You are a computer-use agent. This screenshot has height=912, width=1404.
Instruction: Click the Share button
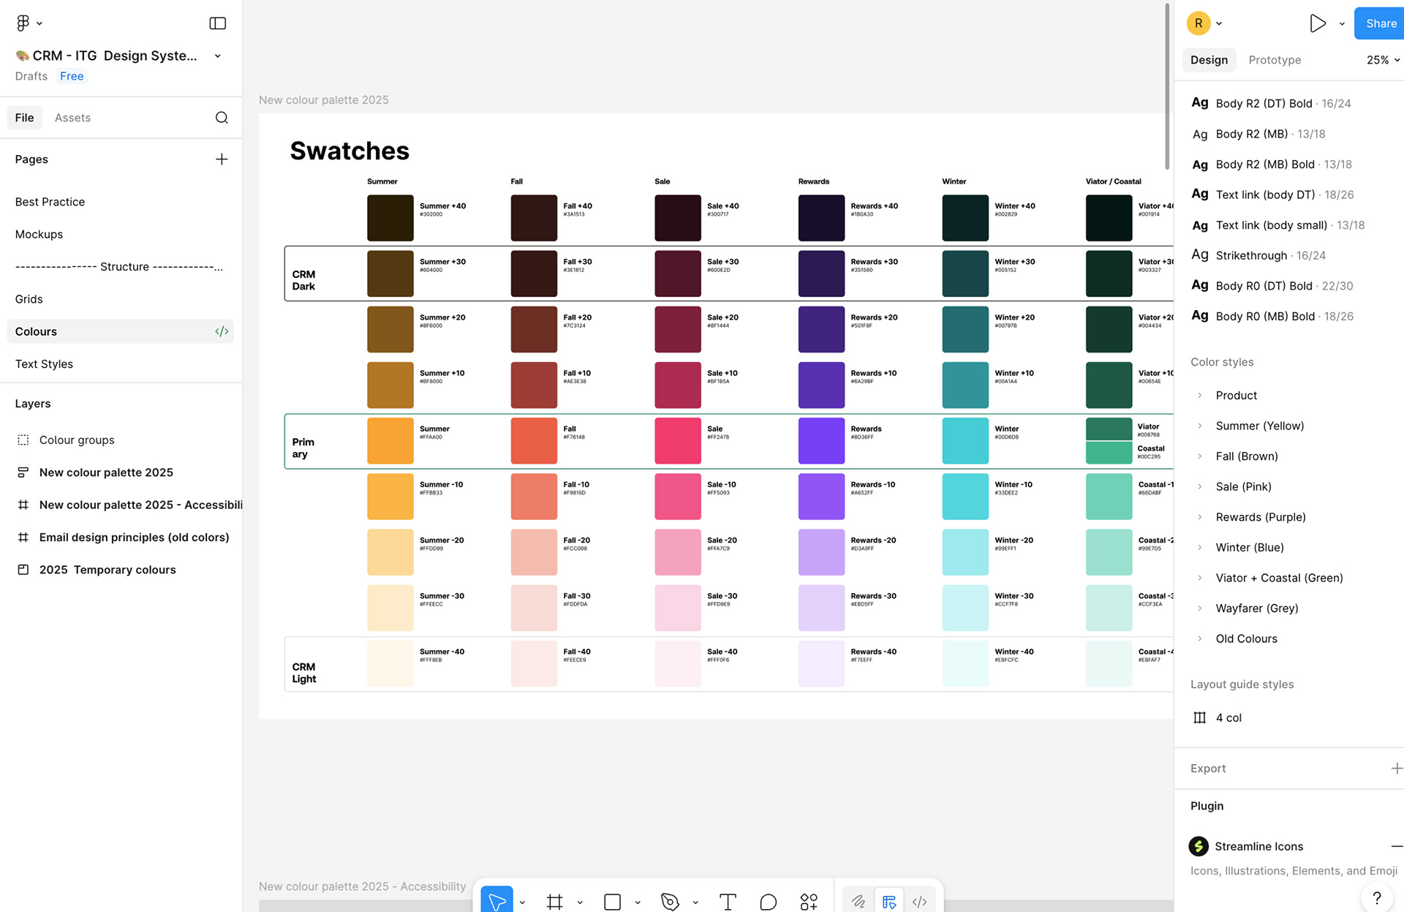point(1379,23)
